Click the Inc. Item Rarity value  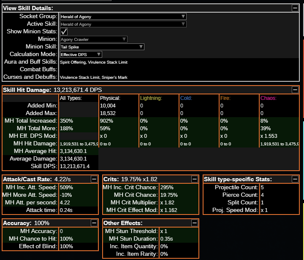pyautogui.click(x=164, y=254)
